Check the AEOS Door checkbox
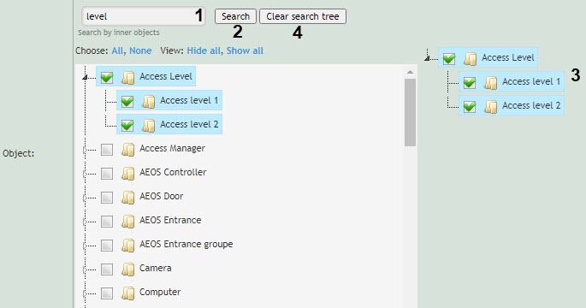This screenshot has height=308, width=586. 107,198
